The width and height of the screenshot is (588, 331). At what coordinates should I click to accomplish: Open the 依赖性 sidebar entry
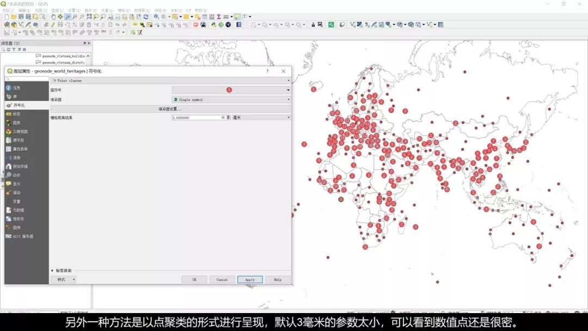pos(27,219)
